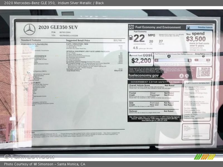The width and height of the screenshot is (223, 167).
Task: Click 'Fuel Economy and Environment' header
Action: tap(158, 27)
